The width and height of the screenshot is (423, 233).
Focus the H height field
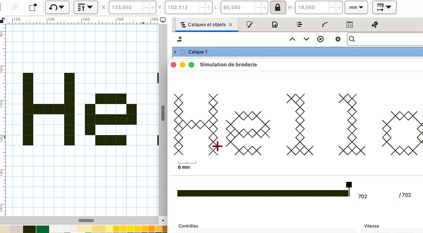[x=312, y=7]
